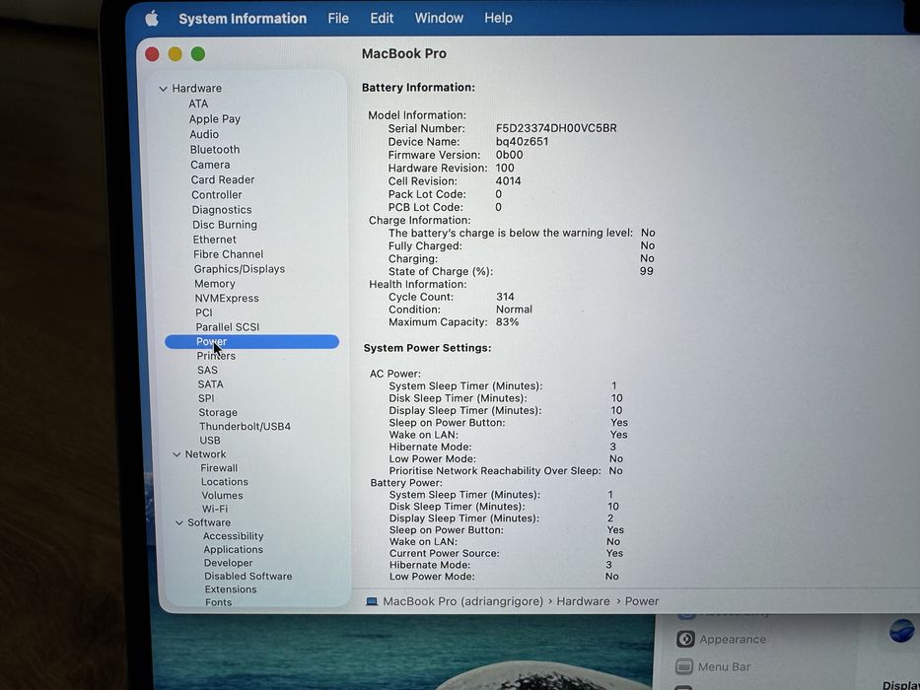920x690 pixels.
Task: Select Accessibility under Software
Action: coord(233,536)
